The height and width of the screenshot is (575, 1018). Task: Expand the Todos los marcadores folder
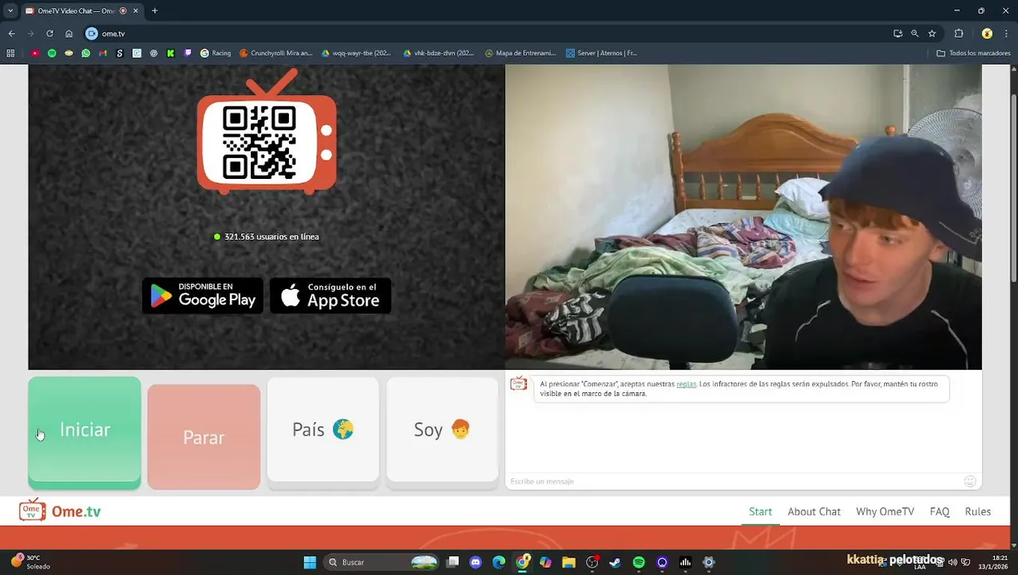pos(973,53)
